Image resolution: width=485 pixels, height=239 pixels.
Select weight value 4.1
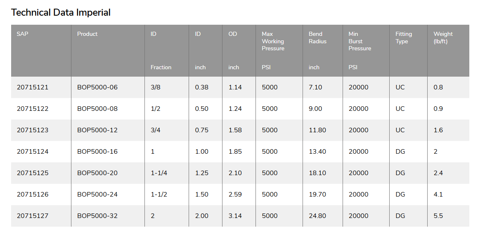click(x=438, y=194)
